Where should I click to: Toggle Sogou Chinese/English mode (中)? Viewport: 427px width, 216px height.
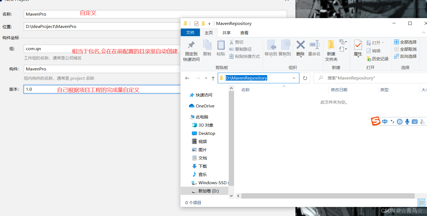[x=385, y=121]
